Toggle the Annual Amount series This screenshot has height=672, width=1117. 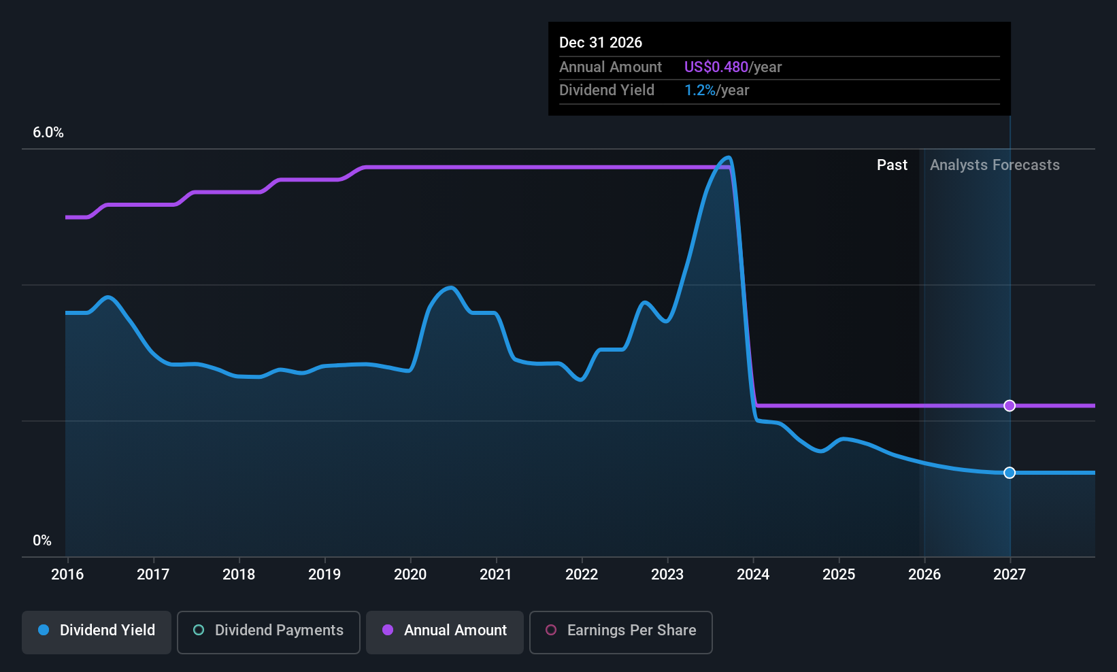[x=445, y=632]
